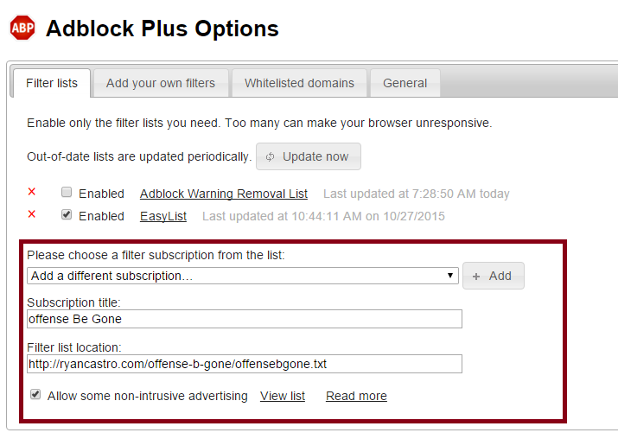The width and height of the screenshot is (618, 439).
Task: Click the ABP logo icon
Action: click(22, 29)
